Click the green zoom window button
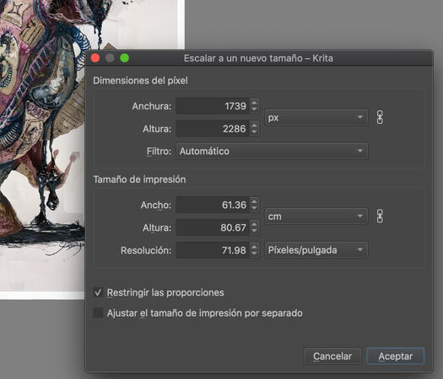This screenshot has width=443, height=379. tap(125, 58)
